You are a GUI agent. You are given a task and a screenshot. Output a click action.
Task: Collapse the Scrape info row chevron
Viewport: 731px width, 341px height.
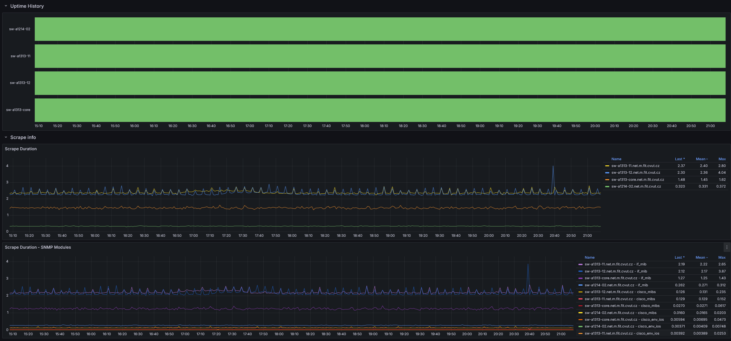(x=6, y=137)
